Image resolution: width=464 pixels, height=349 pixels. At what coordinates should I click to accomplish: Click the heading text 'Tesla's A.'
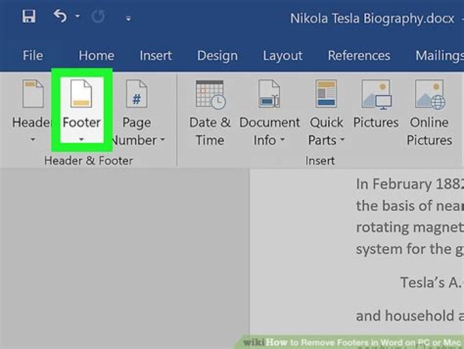431,283
